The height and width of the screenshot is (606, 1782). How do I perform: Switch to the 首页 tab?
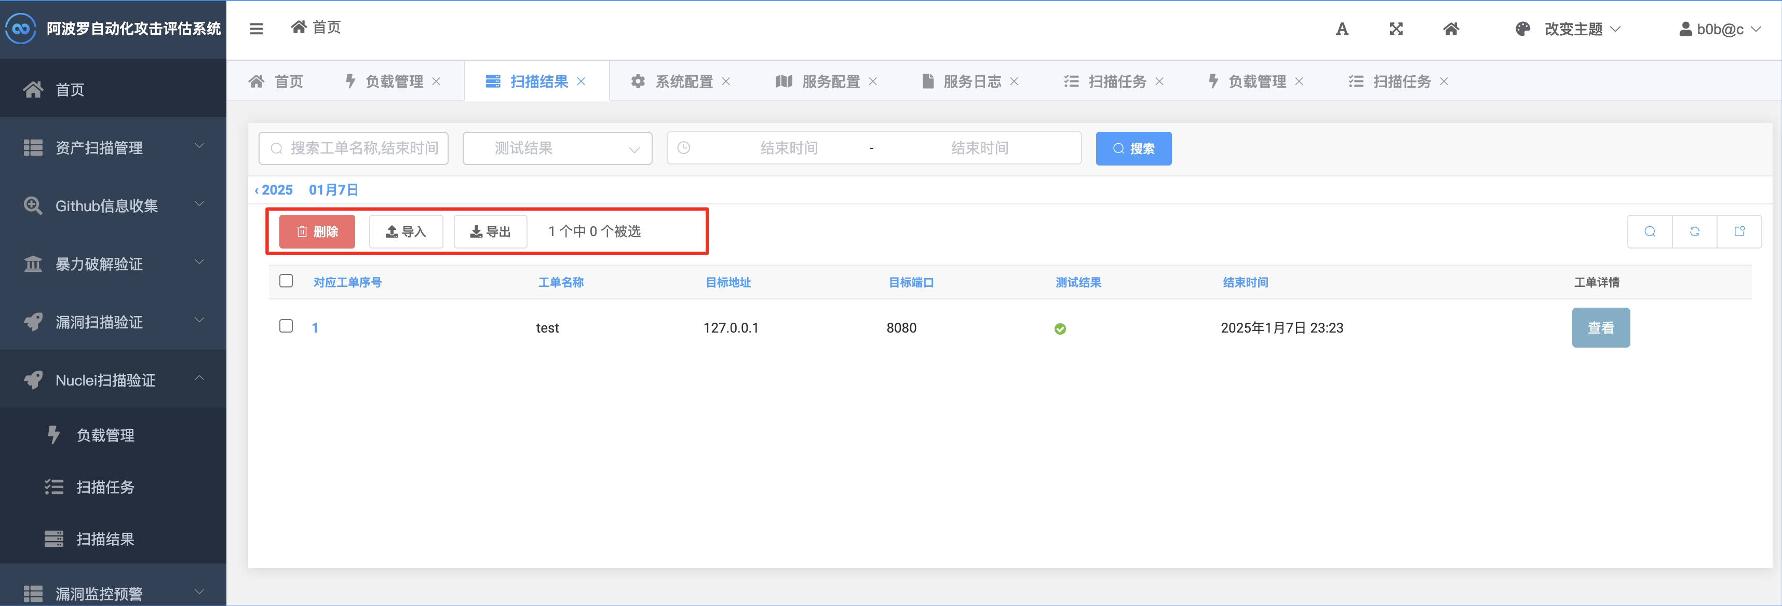(x=276, y=81)
